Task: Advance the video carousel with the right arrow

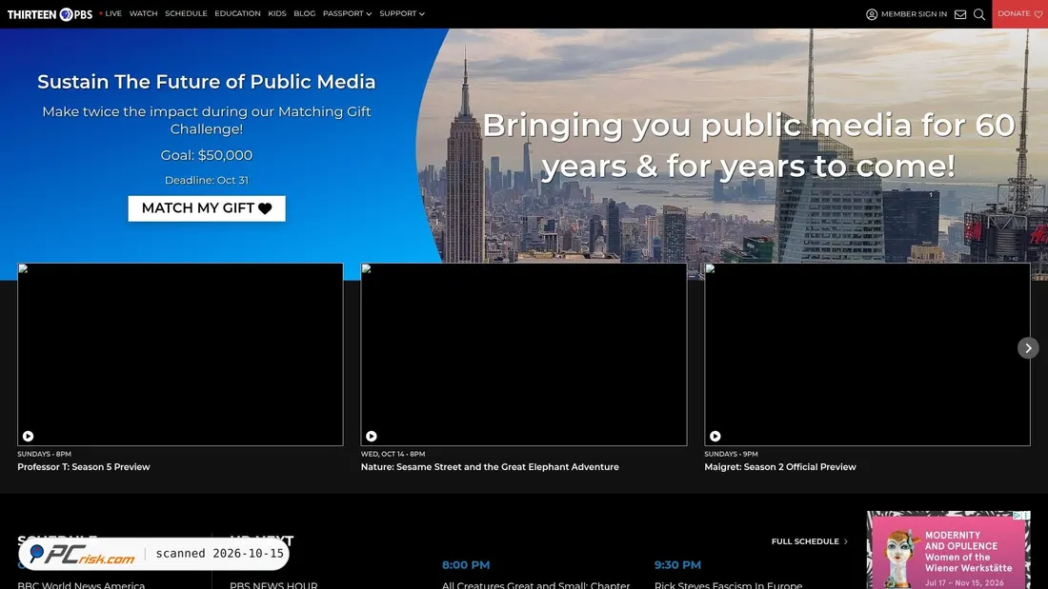Action: tap(1028, 348)
